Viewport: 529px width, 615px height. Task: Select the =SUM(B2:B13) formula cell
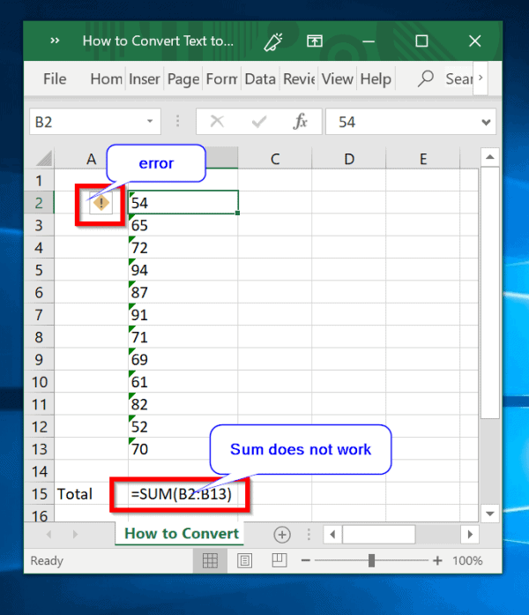pos(183,493)
